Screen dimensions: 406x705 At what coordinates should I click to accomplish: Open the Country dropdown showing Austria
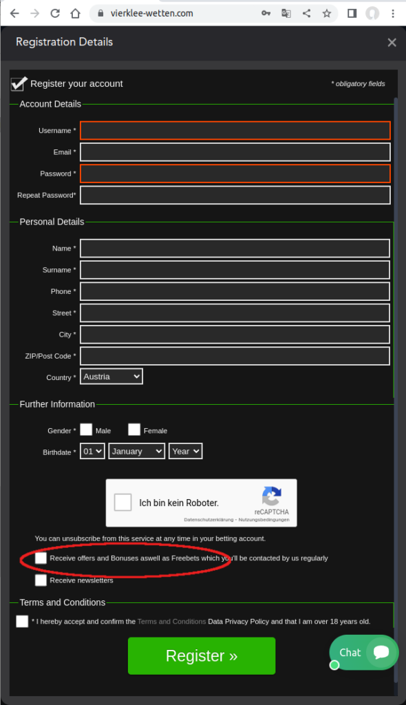click(111, 377)
